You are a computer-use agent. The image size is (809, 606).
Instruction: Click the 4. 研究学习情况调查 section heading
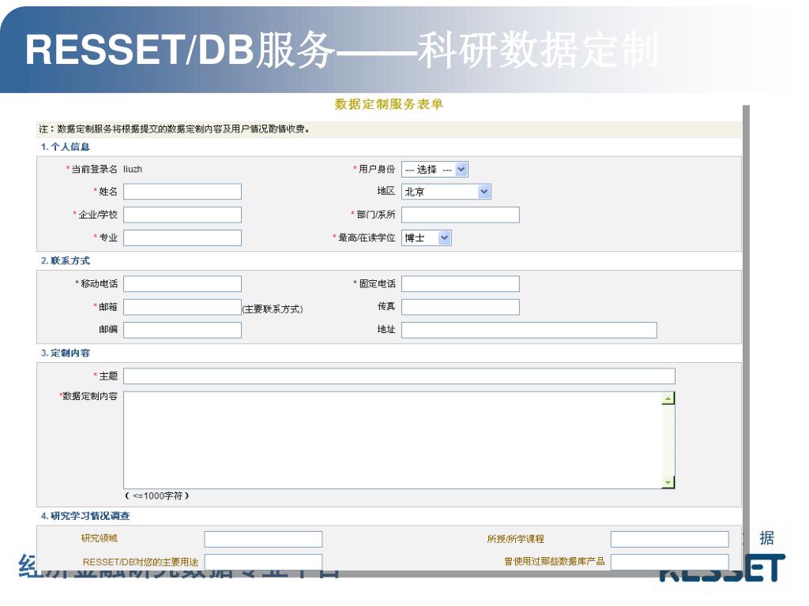click(x=85, y=516)
